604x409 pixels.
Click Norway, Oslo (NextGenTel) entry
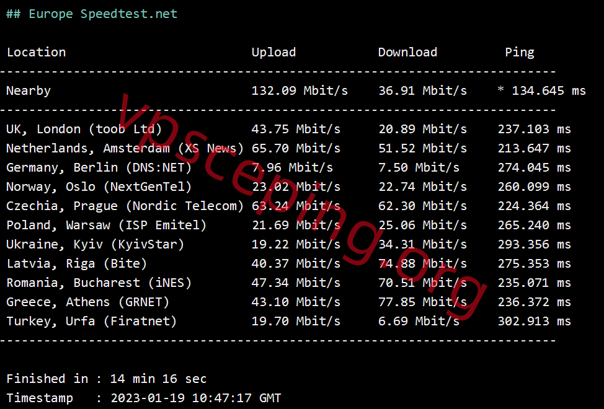(99, 187)
